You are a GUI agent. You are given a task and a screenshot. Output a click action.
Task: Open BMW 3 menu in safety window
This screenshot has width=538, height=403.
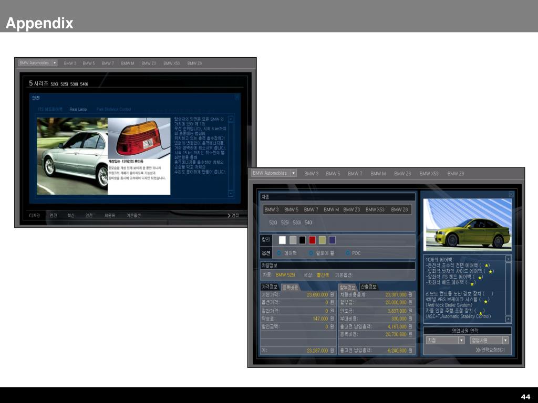click(x=70, y=63)
